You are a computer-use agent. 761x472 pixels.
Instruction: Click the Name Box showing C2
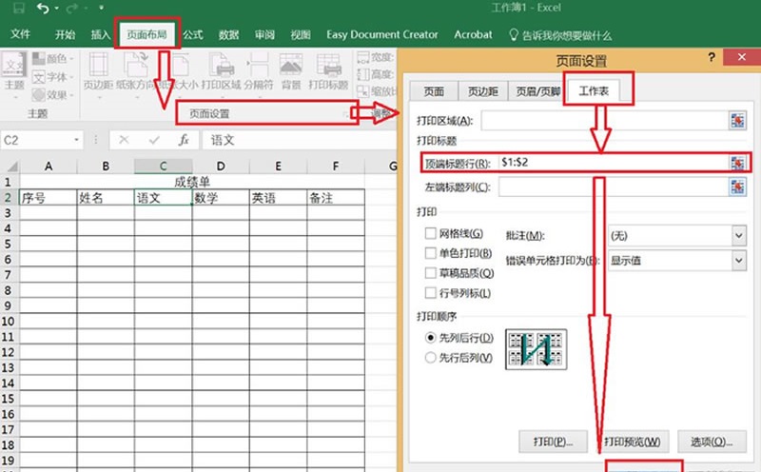37,140
